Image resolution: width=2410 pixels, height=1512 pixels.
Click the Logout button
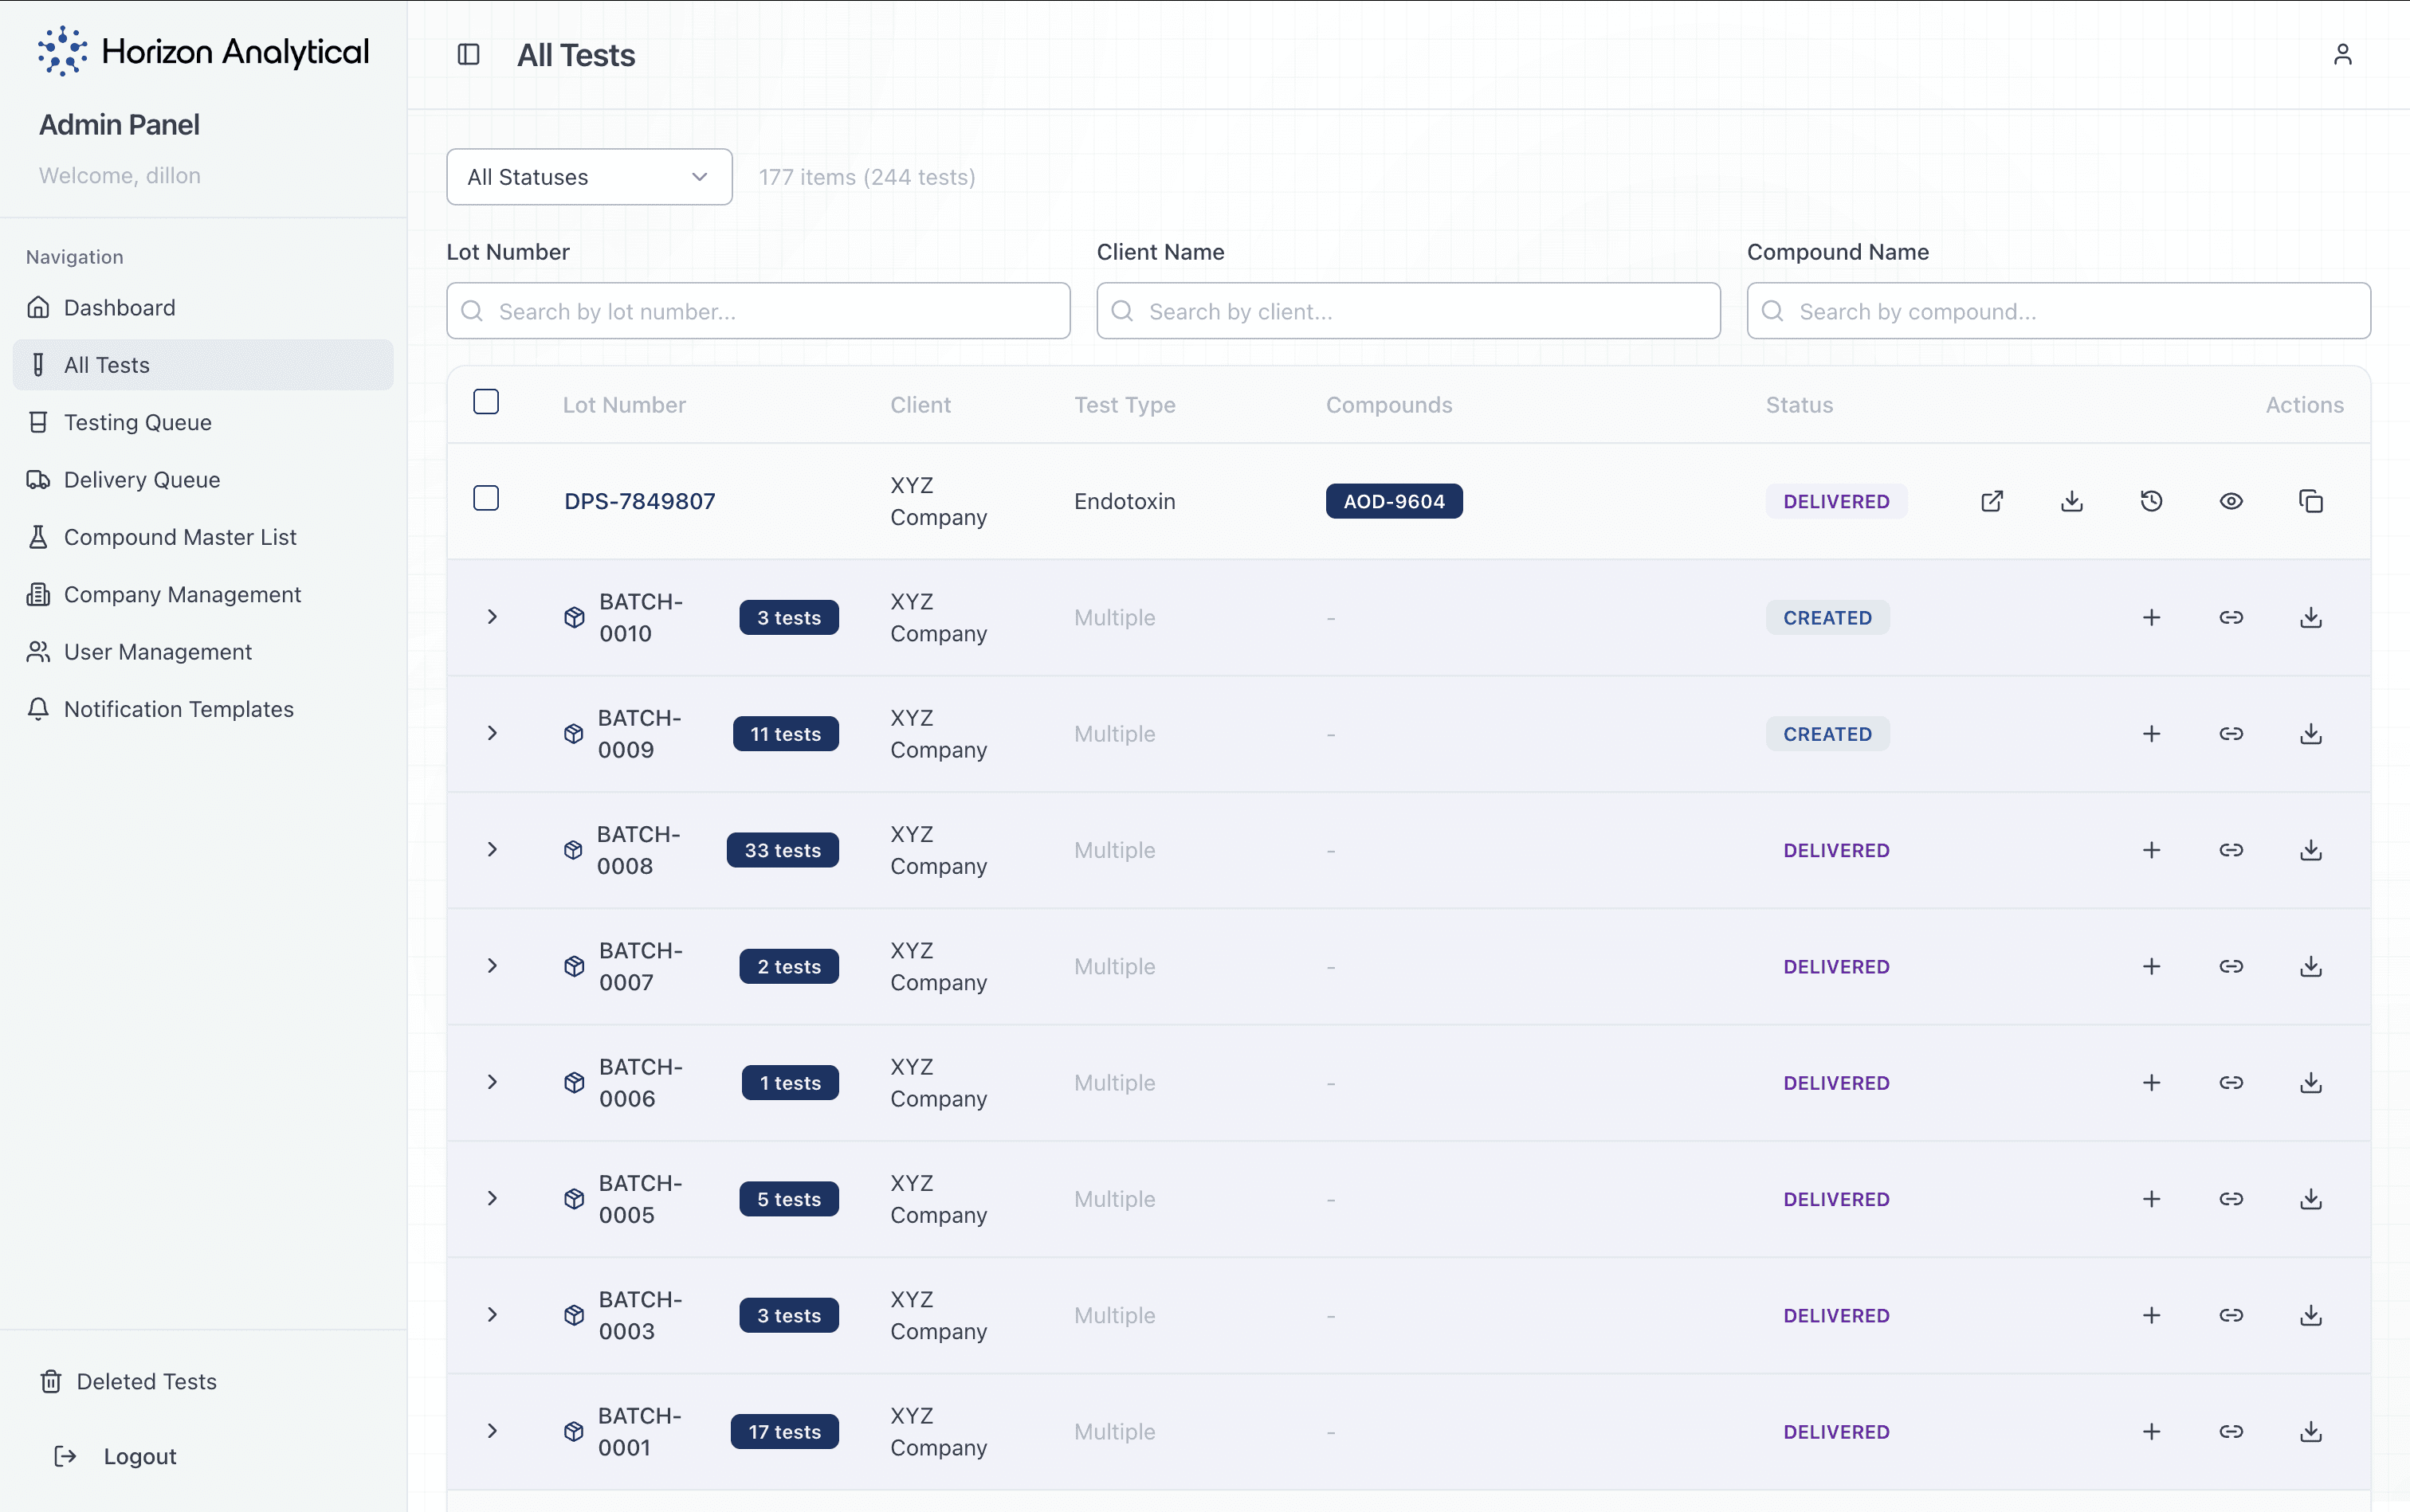click(x=139, y=1456)
